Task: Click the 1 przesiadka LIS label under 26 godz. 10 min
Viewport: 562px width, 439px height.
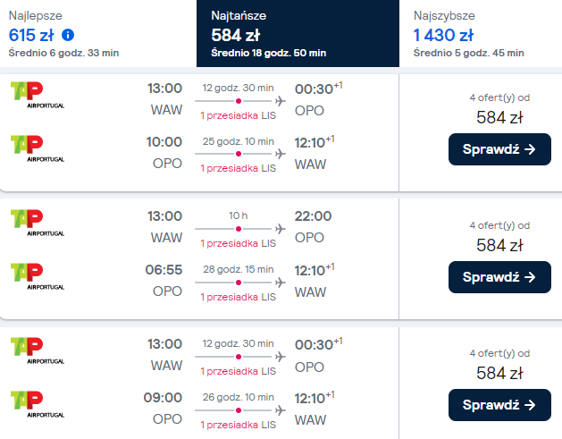Action: [238, 423]
